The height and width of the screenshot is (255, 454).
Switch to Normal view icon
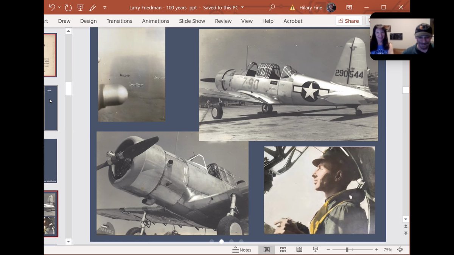[x=266, y=250]
